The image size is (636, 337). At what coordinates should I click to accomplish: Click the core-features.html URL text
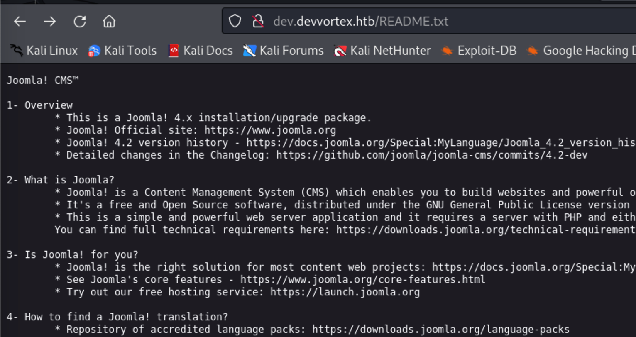click(x=363, y=280)
